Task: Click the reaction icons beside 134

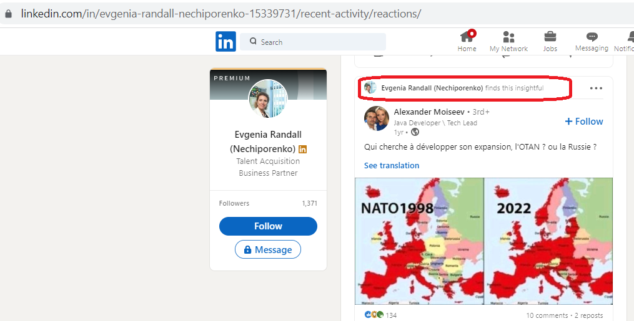Action: click(374, 315)
